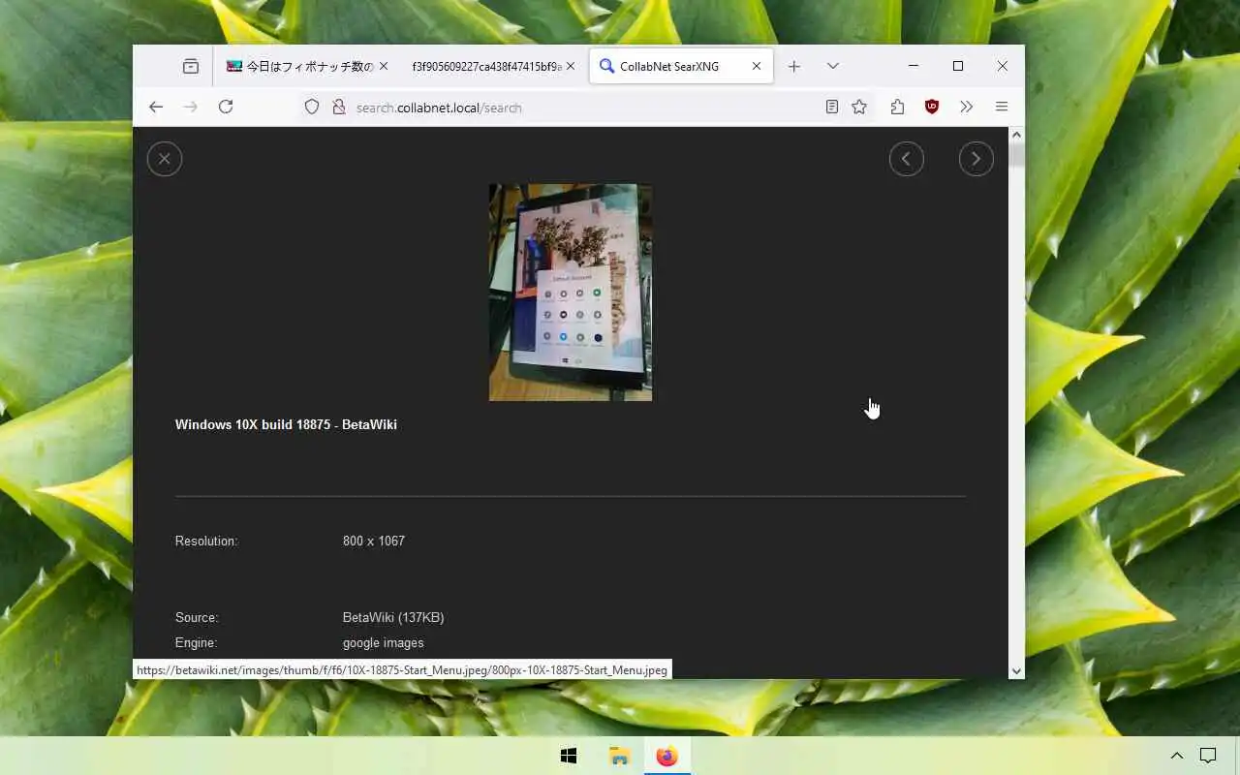This screenshot has width=1240, height=775.
Task: Show hidden system tray icons
Action: pyautogui.click(x=1176, y=756)
